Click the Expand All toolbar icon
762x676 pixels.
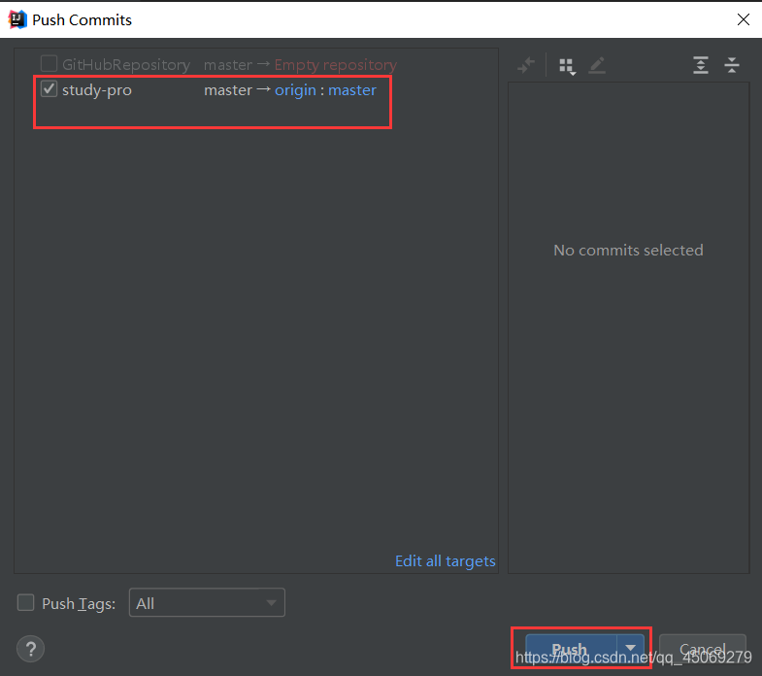click(x=700, y=65)
